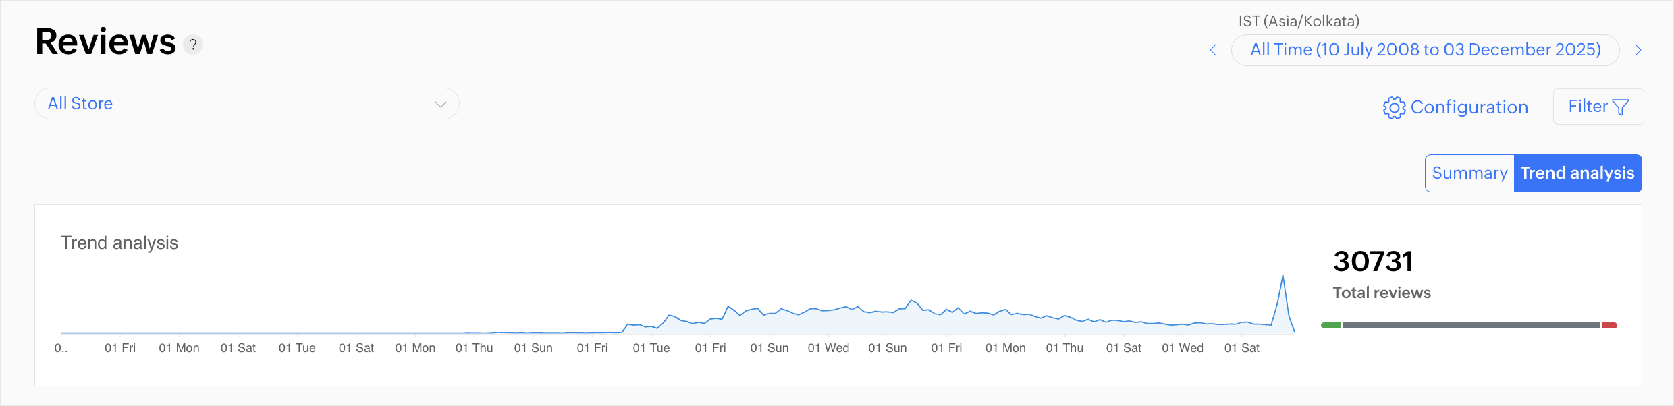Click the Filter funnel icon
Viewport: 1674px width, 406px height.
point(1621,107)
